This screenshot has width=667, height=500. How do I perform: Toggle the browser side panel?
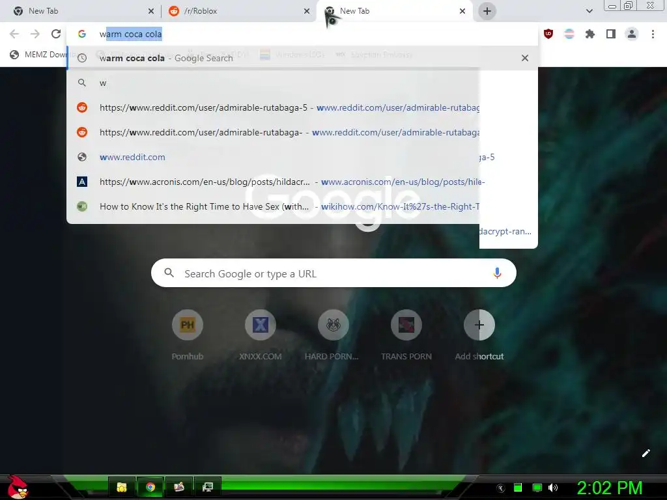611,34
